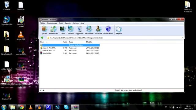This screenshot has height=110, width=196.
Task: Select the AUdio RAR.sfk desktop file
Action: [7, 66]
